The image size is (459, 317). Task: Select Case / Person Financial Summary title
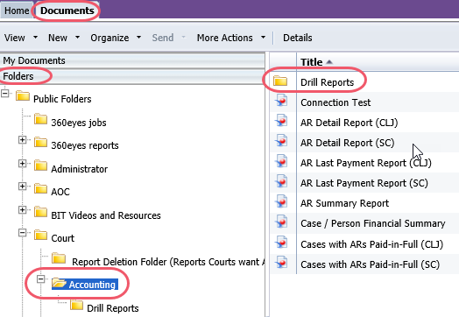(x=372, y=223)
